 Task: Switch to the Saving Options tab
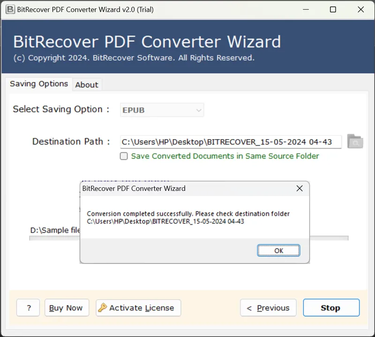click(x=39, y=84)
